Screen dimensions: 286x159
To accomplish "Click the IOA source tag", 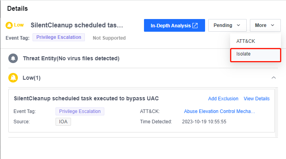I will tap(63, 122).
